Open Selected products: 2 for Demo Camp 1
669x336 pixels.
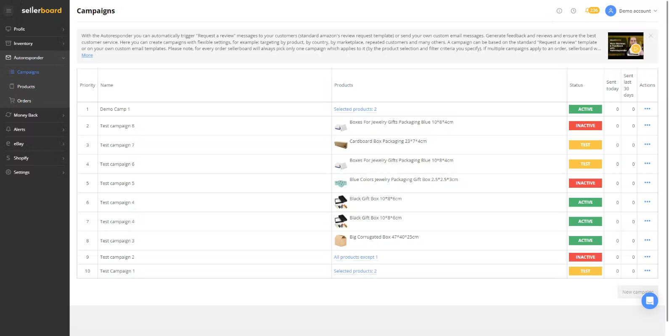[355, 109]
